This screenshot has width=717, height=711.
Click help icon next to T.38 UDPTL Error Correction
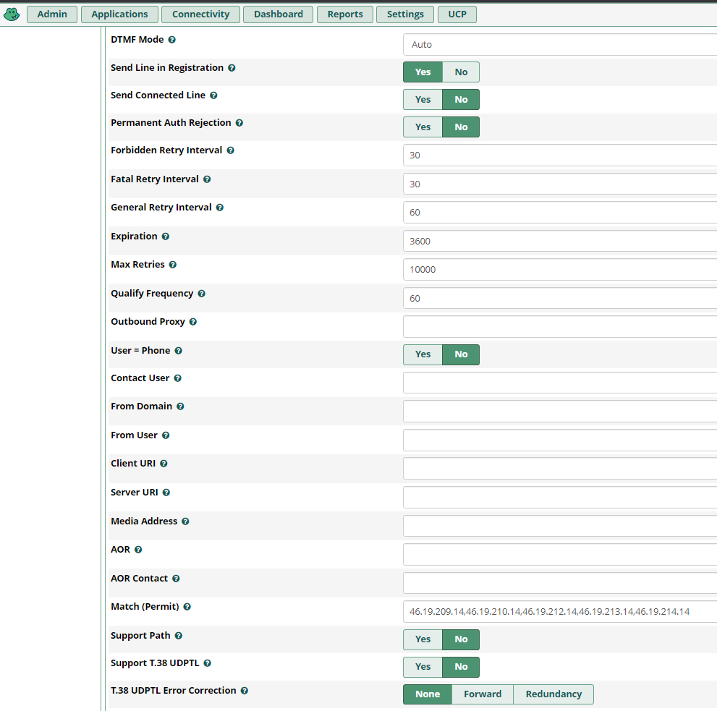point(244,691)
